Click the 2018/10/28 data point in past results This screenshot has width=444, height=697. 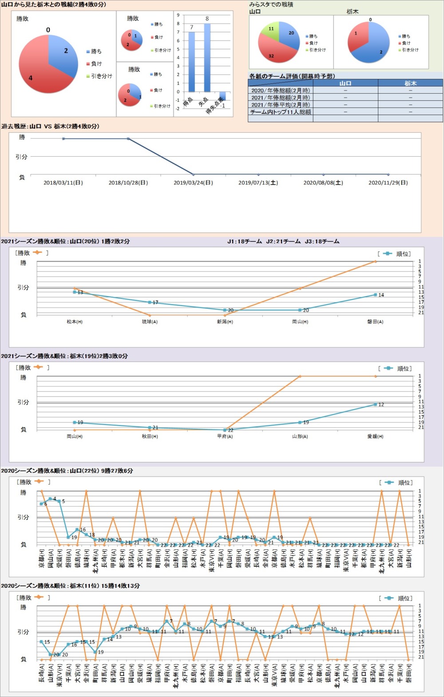click(128, 139)
